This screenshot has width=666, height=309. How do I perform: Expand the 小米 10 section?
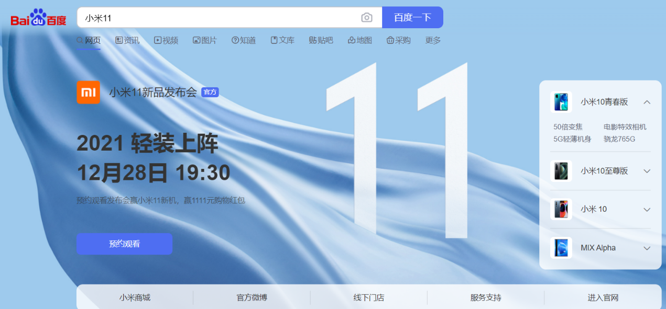pos(647,209)
